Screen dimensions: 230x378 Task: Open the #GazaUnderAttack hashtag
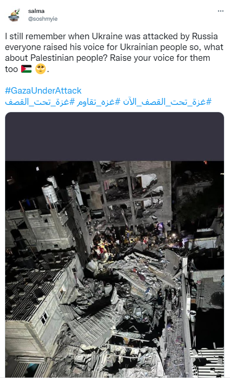coord(43,91)
